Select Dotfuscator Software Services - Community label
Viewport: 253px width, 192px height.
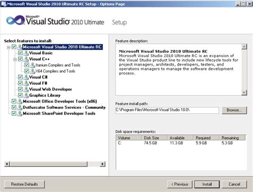pyautogui.click(x=64, y=107)
